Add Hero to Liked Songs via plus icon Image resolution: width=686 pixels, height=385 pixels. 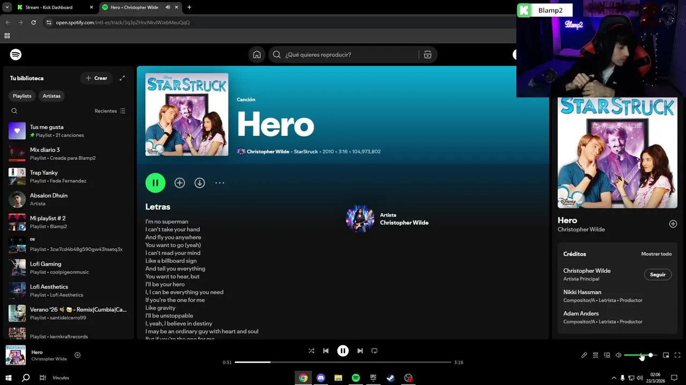(x=180, y=183)
